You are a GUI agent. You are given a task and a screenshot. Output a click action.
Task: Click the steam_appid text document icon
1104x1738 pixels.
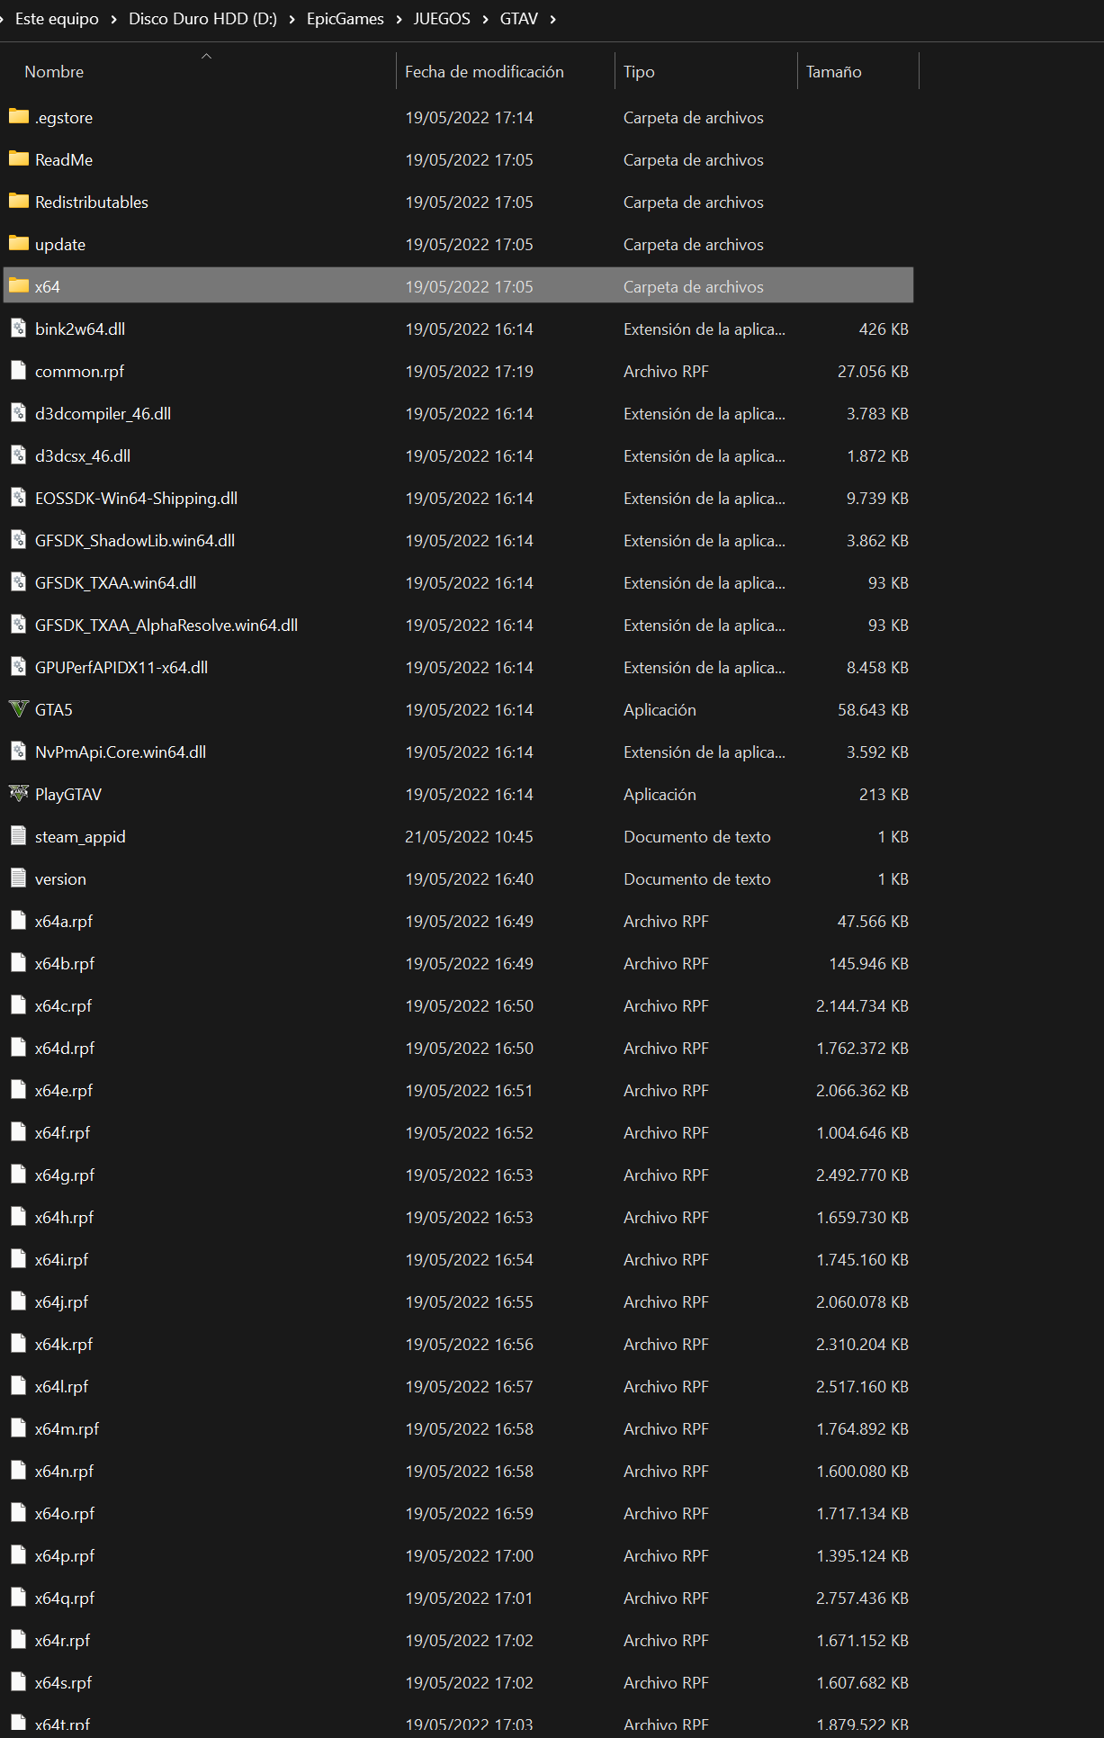pos(18,836)
